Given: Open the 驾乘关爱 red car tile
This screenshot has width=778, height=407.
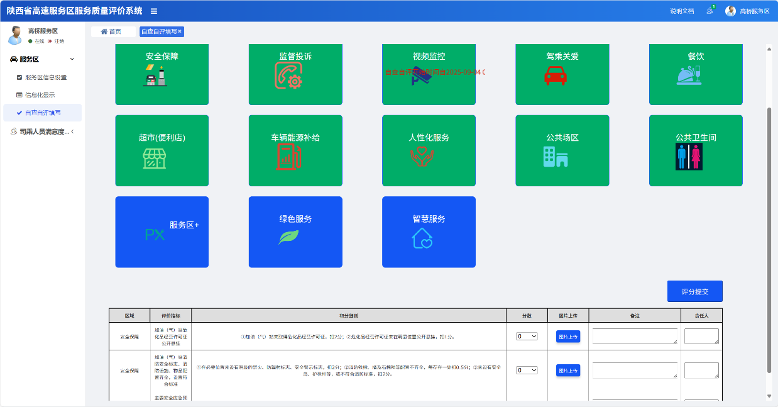Looking at the screenshot, I should (x=562, y=74).
